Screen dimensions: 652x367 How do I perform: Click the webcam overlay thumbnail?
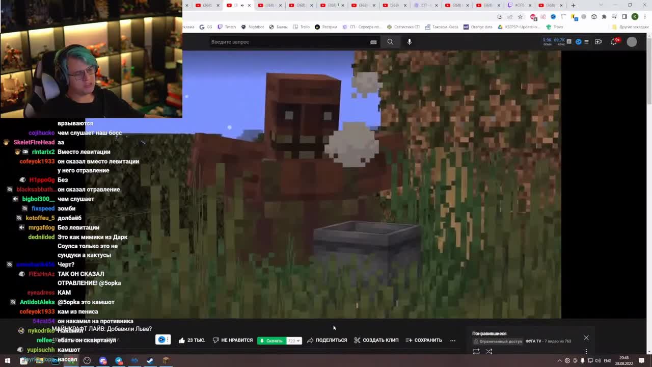click(x=91, y=59)
